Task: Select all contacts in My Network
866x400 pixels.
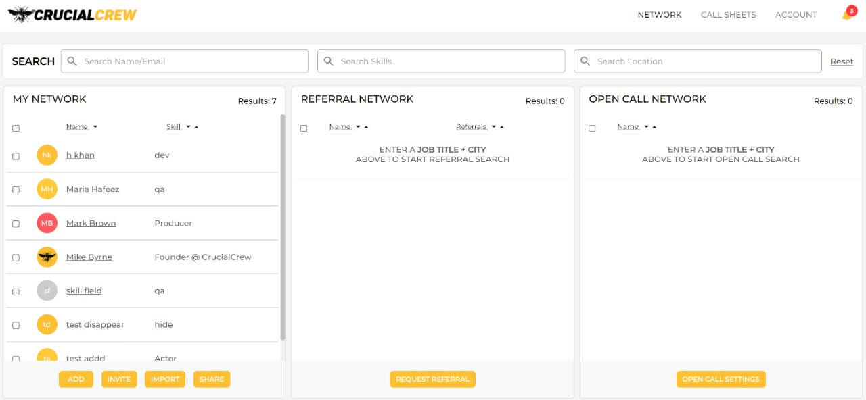Action: (16, 128)
